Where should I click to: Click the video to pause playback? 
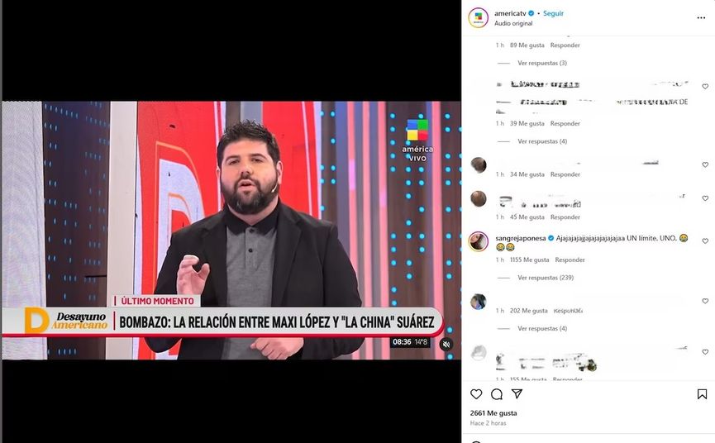[x=231, y=230]
